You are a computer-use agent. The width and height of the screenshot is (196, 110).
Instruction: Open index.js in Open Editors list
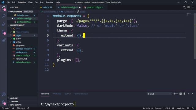tap(22, 15)
